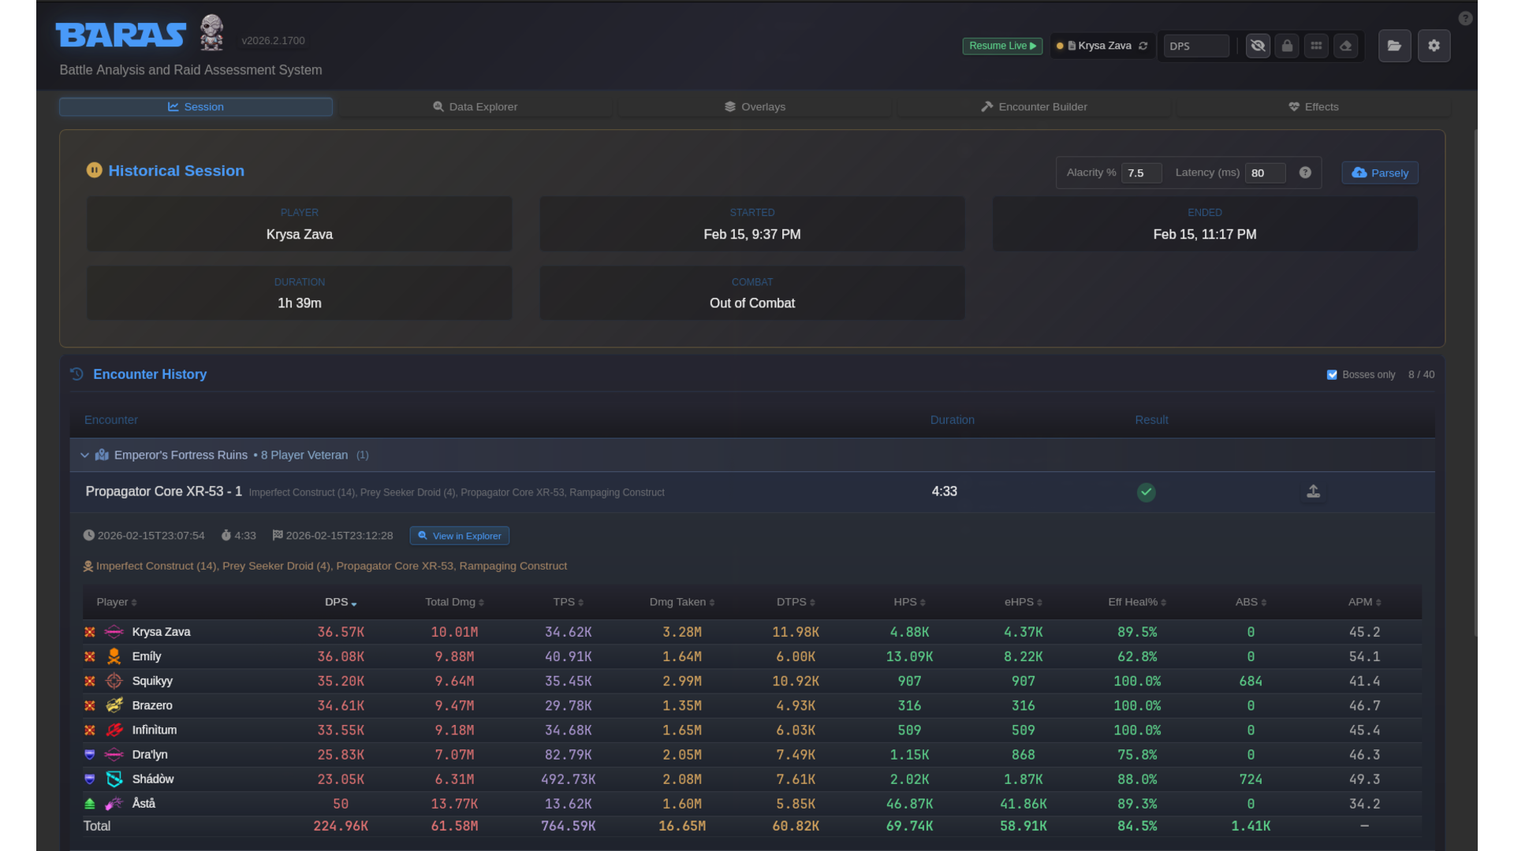
Task: Toggle the session lock icon
Action: tap(1286, 46)
